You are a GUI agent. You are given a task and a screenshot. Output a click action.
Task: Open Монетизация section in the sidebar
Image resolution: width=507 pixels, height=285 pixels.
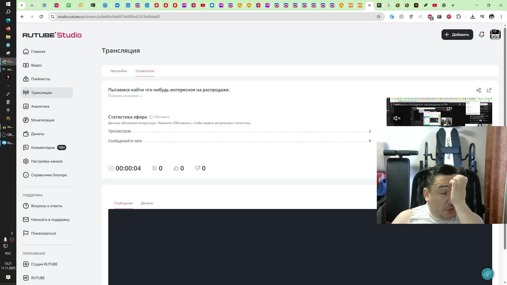(43, 120)
